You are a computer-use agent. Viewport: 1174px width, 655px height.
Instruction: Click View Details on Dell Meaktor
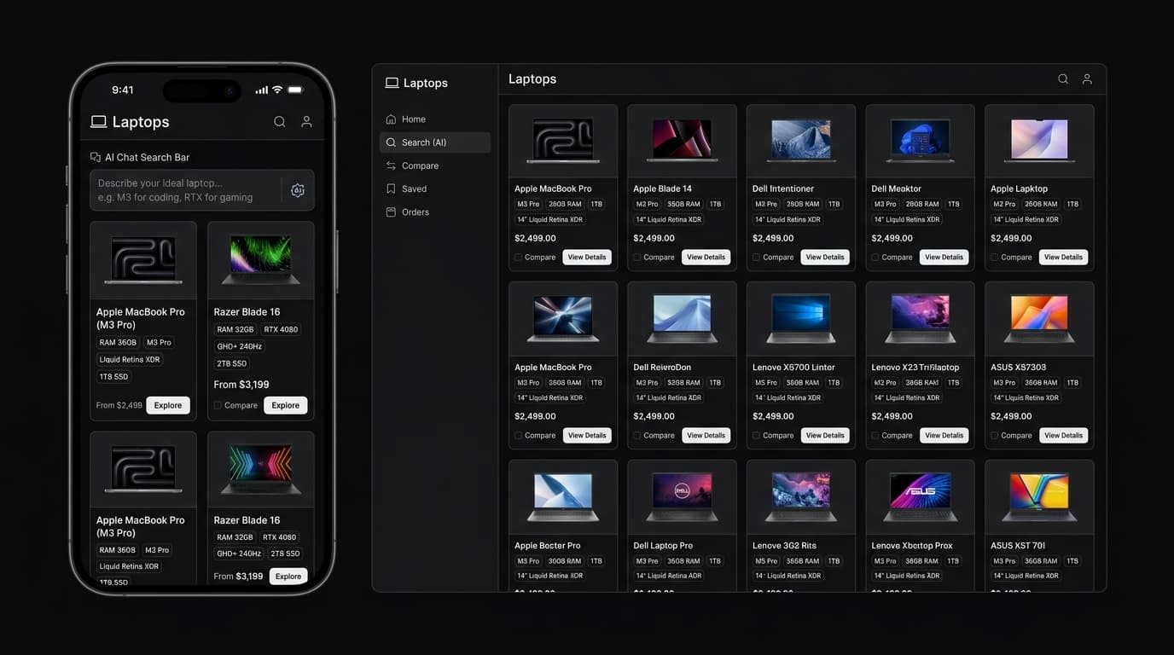click(x=944, y=257)
